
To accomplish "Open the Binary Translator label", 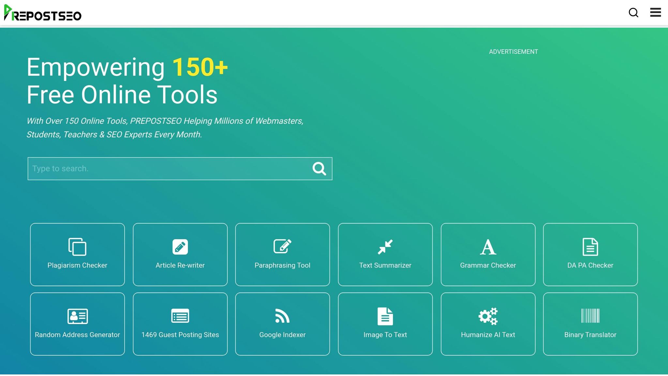I will pos(590,335).
